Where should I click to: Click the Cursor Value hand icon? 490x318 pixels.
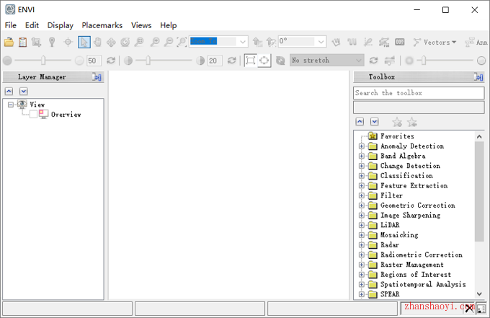coord(336,42)
